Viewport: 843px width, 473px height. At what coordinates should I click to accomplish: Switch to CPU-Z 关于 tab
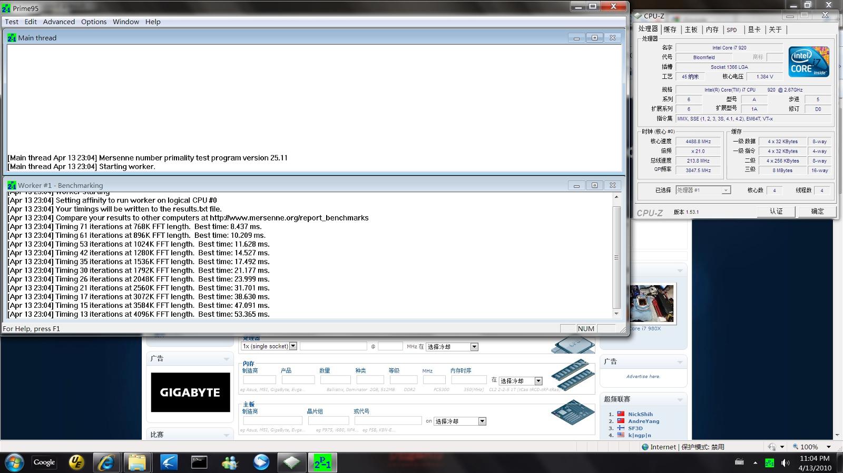(775, 29)
